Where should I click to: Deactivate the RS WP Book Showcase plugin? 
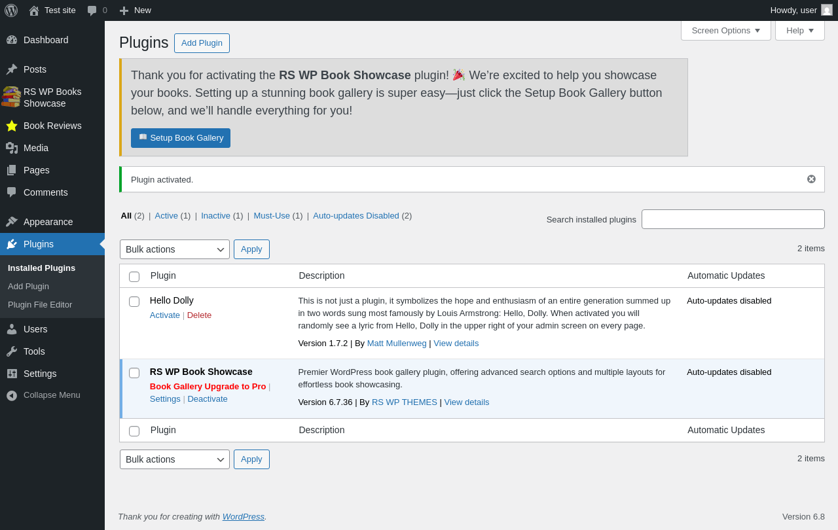(x=208, y=398)
